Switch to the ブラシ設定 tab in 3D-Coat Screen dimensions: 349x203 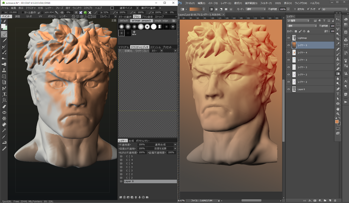147,17
